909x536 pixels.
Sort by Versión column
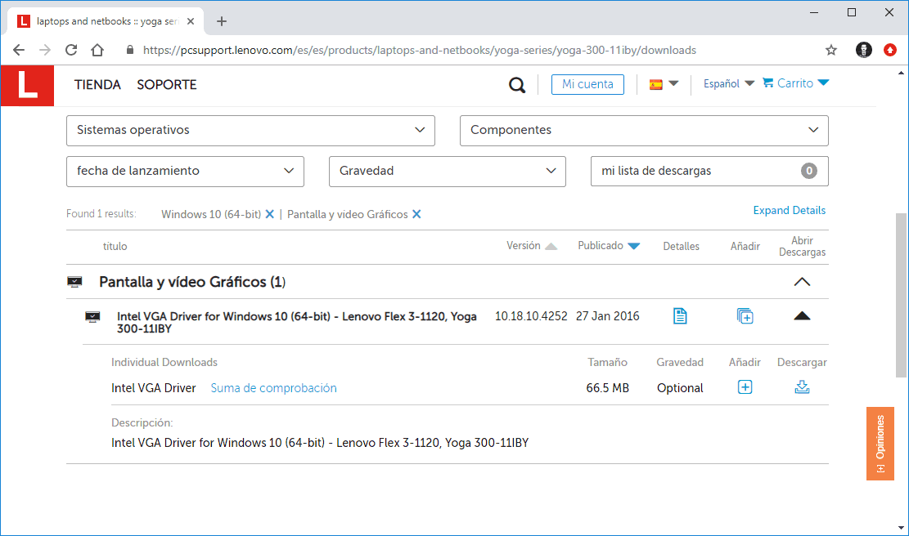coord(532,246)
